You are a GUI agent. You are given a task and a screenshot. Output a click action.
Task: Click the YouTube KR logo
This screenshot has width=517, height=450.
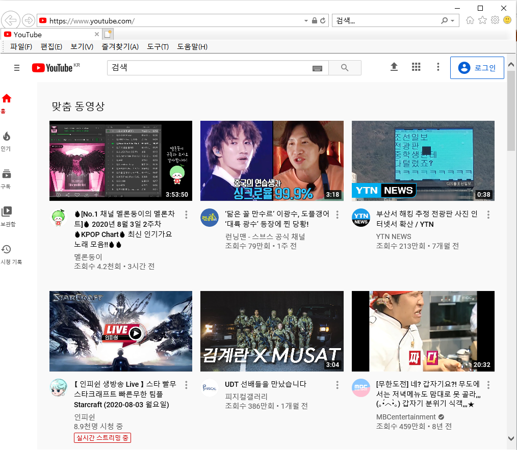click(56, 68)
